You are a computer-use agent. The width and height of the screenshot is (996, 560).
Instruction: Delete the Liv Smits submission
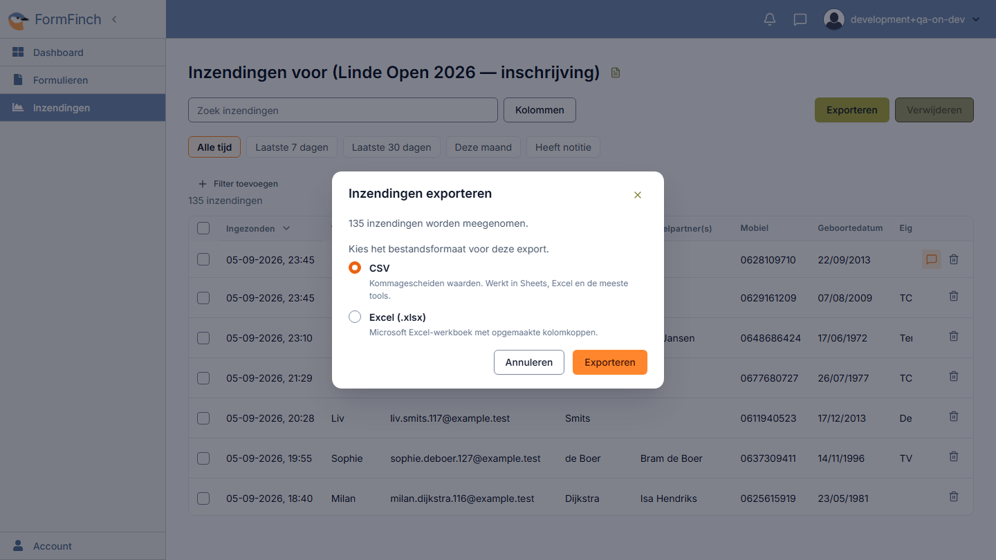pyautogui.click(x=954, y=417)
